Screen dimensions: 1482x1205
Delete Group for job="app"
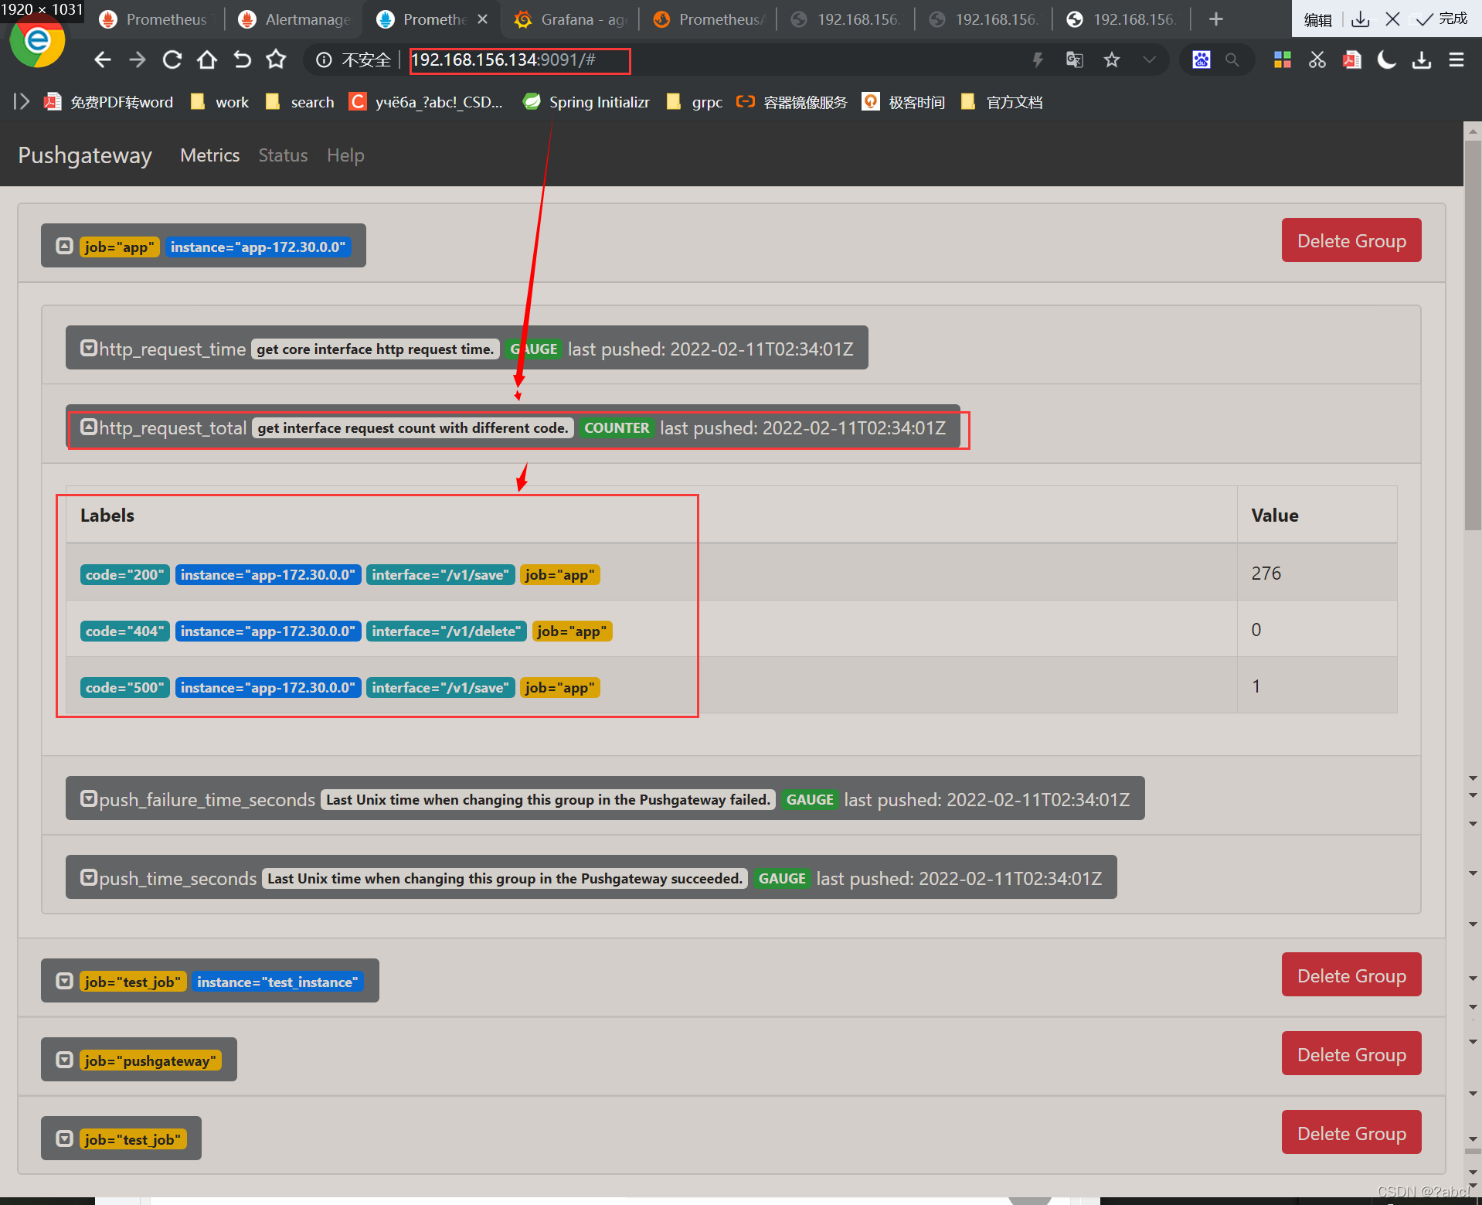(x=1351, y=240)
